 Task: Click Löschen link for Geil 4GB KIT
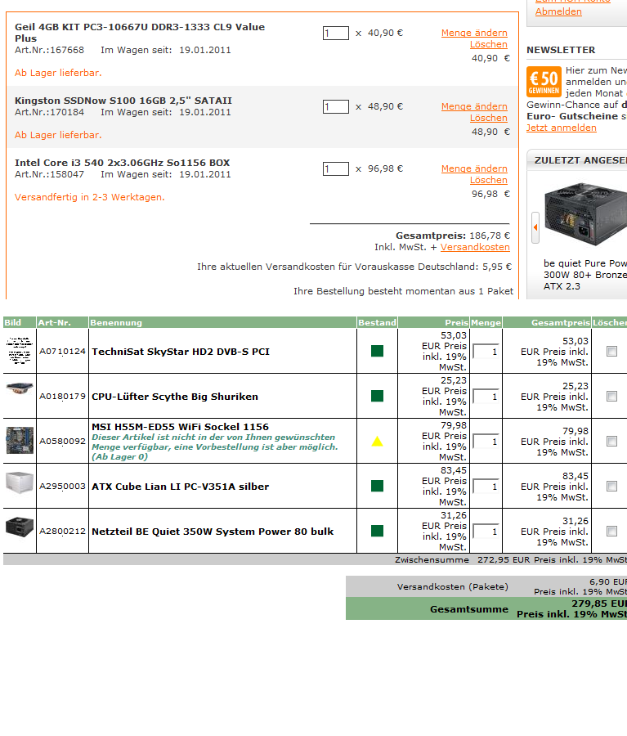(x=489, y=44)
